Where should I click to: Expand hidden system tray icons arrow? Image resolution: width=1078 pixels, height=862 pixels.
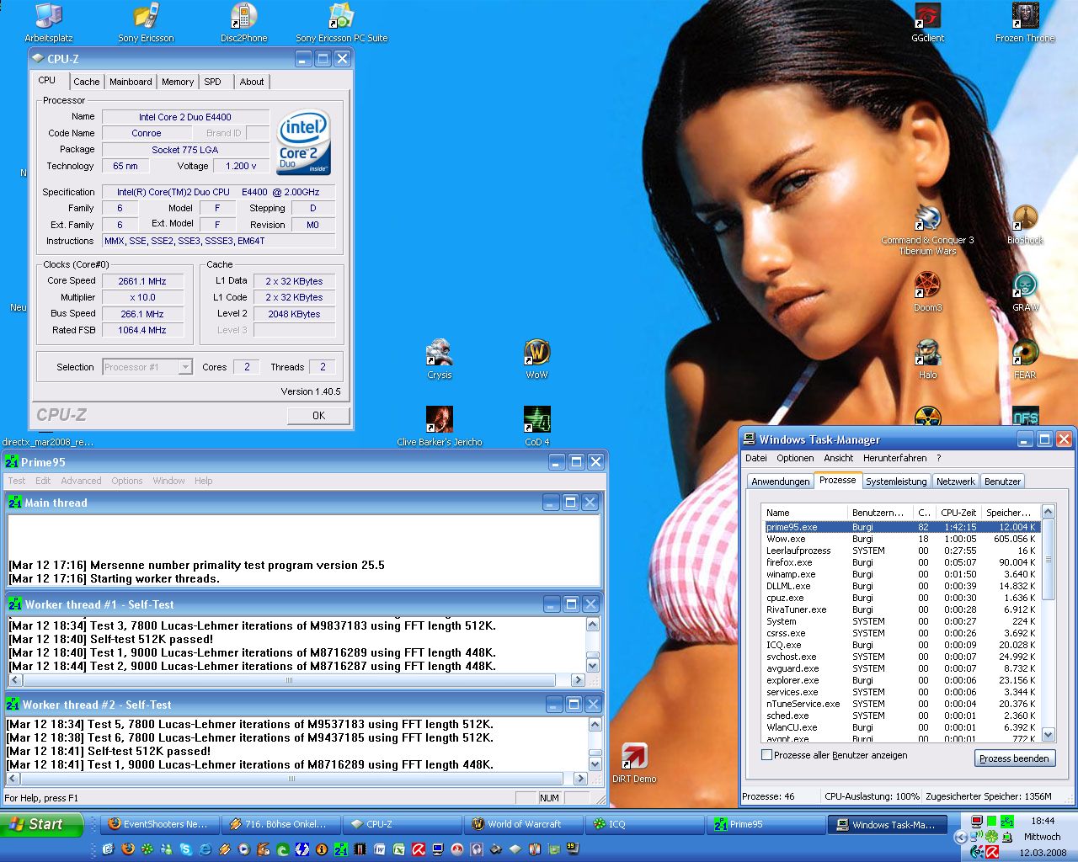point(961,837)
